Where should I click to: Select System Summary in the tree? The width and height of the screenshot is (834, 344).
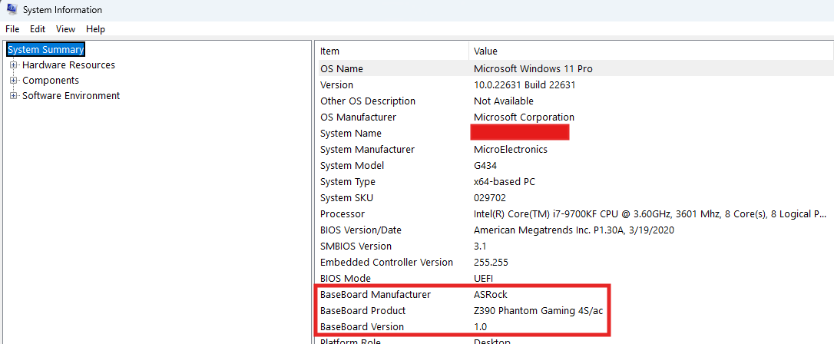click(x=45, y=50)
